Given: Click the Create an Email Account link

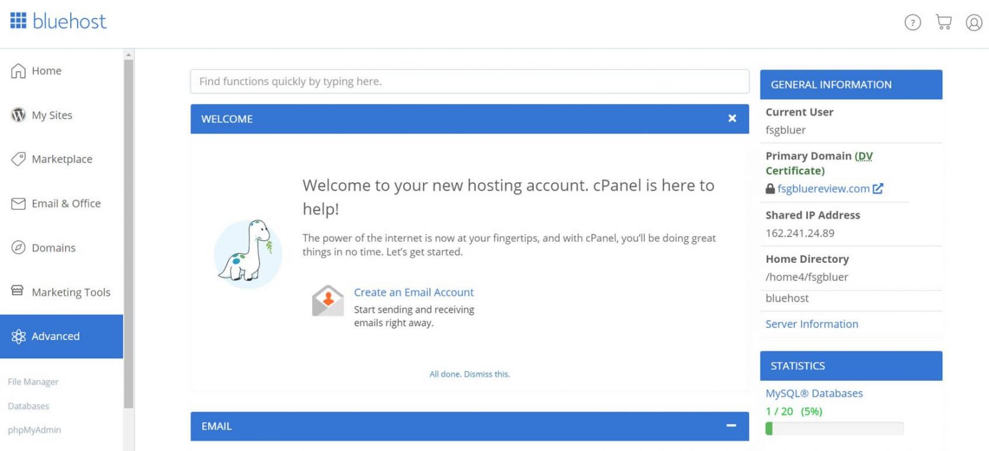Looking at the screenshot, I should point(414,292).
